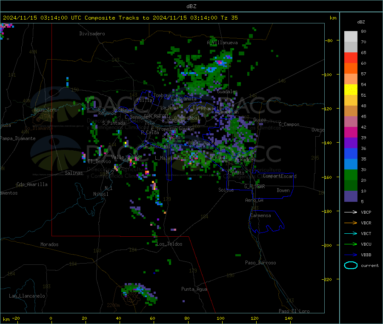The width and height of the screenshot is (383, 324).
Task: Click the 'Punta_Agua' map label
Action: click(x=194, y=290)
